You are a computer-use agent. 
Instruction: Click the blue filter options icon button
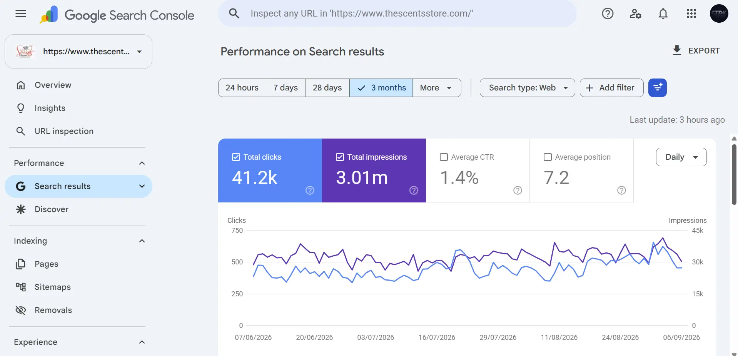point(657,88)
